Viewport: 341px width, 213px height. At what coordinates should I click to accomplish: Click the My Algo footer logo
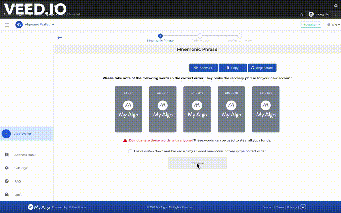pyautogui.click(x=39, y=207)
